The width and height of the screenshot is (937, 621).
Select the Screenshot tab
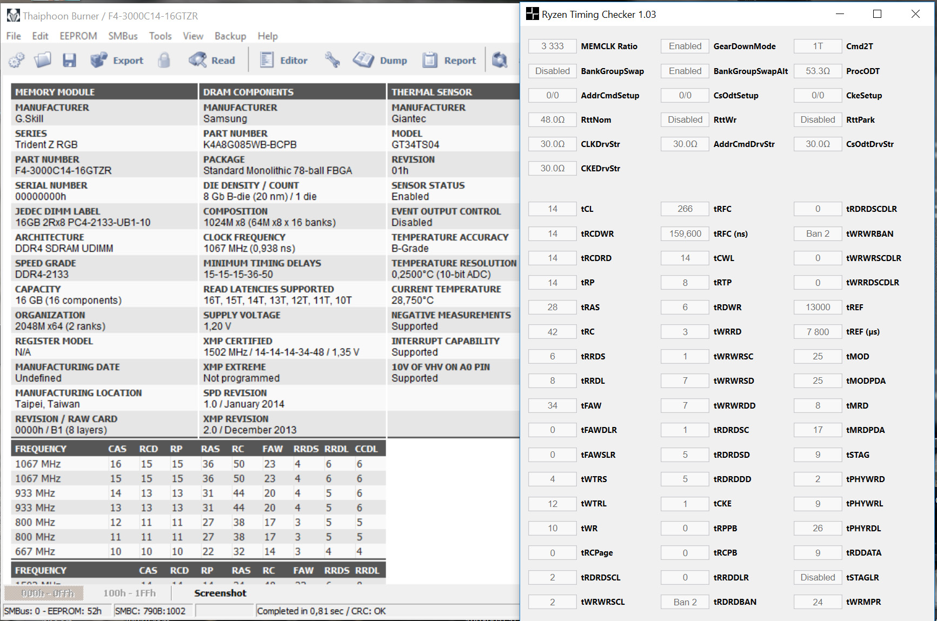coord(220,593)
